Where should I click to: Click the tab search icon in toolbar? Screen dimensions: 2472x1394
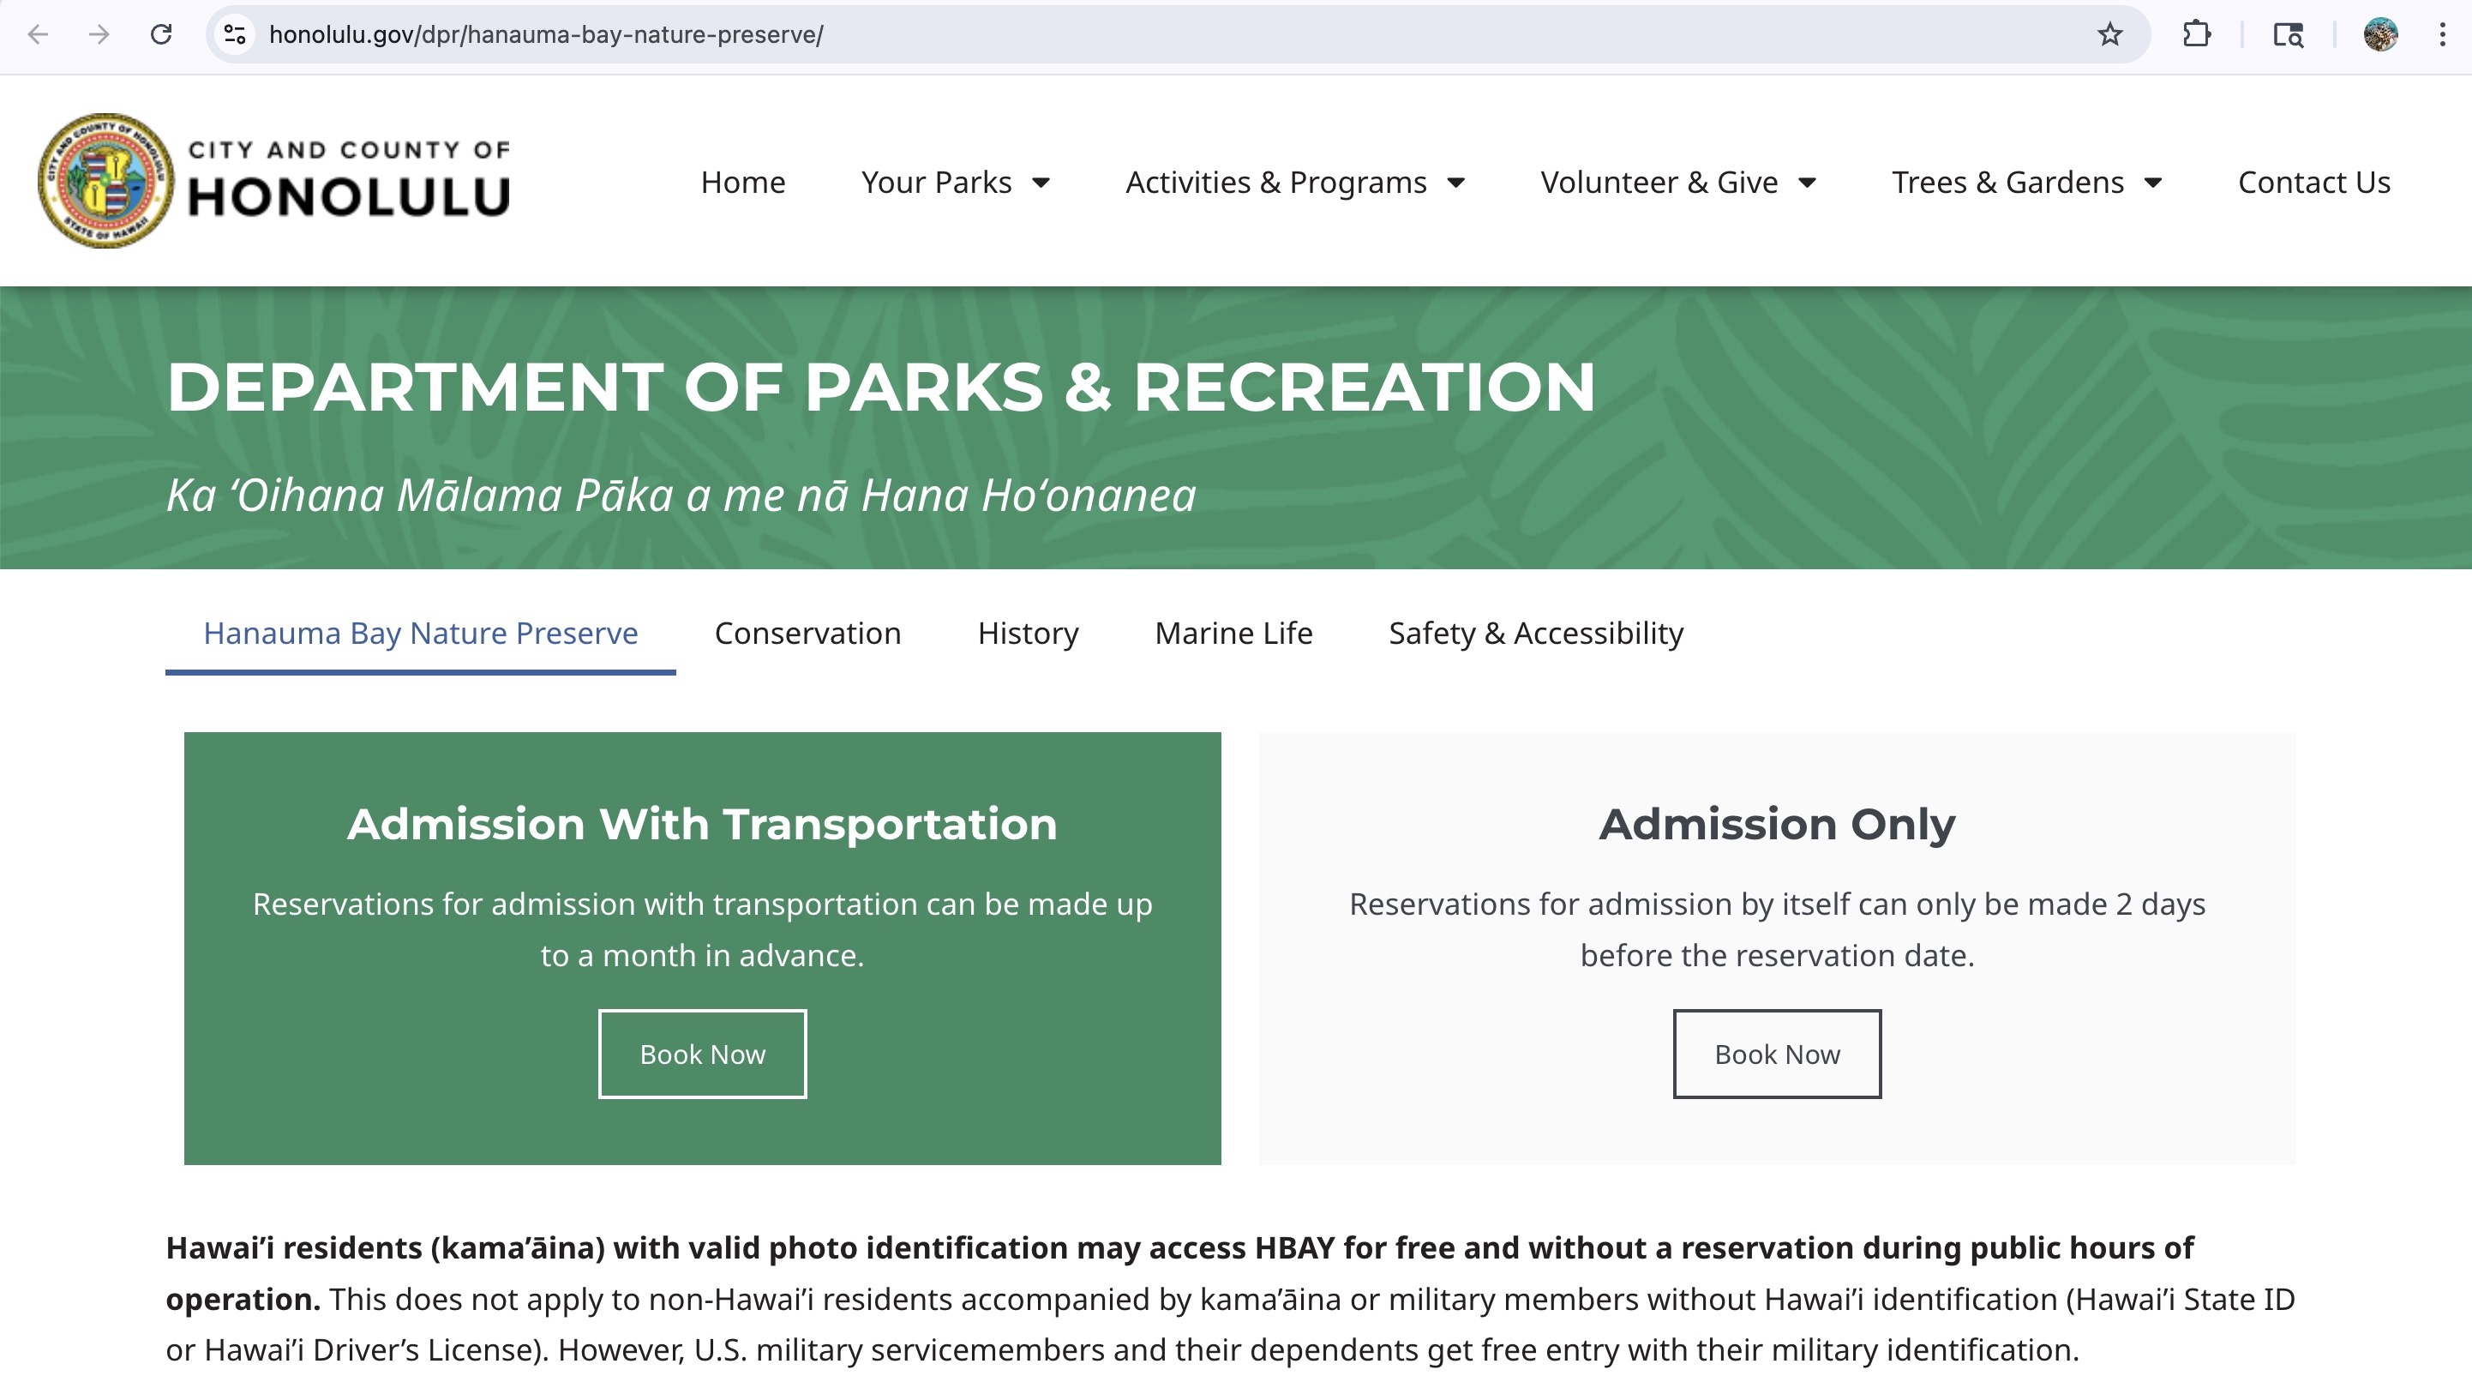tap(2288, 34)
